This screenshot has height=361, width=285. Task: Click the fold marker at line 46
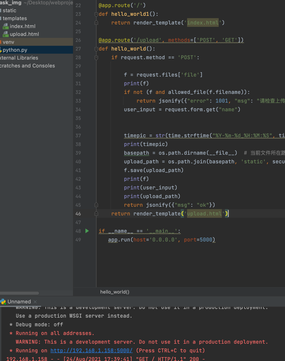(96, 214)
